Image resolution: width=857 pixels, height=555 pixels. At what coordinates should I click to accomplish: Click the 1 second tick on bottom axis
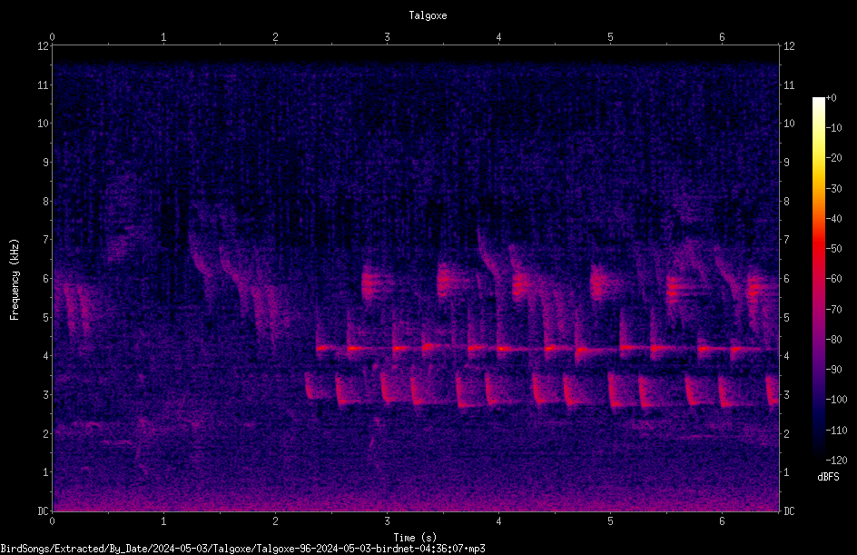click(x=163, y=521)
